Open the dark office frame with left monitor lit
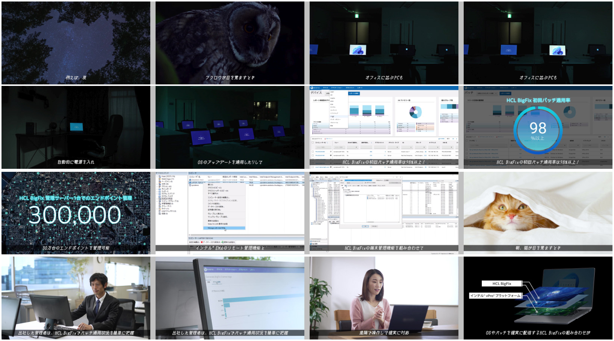Viewport: 614px width, 341px height. tap(384, 43)
